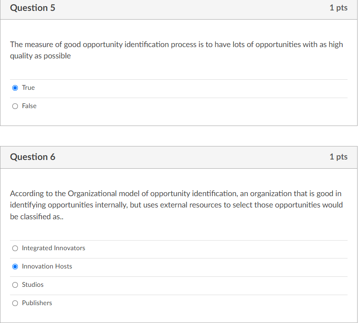Click the False answer label text
The image size is (358, 323).
click(29, 106)
